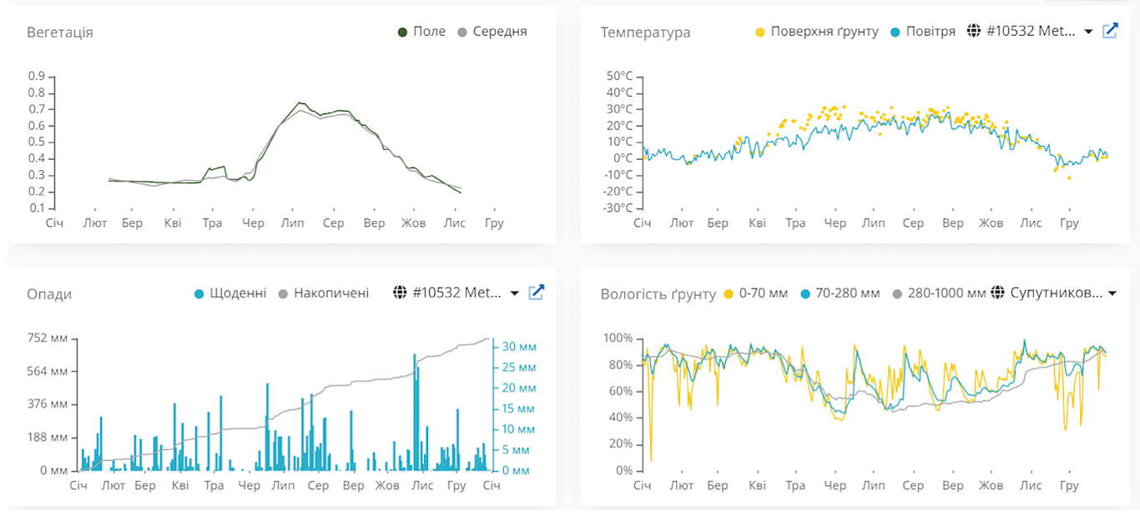Click the yellow Поверхня ґрунту color marker

759,32
